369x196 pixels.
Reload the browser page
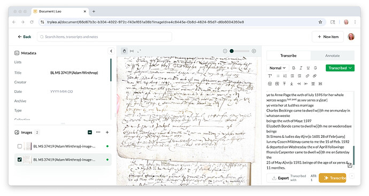click(32, 22)
